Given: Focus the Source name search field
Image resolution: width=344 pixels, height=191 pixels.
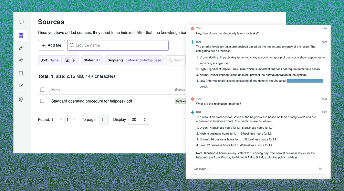Looking at the screenshot, I should pyautogui.click(x=121, y=45).
